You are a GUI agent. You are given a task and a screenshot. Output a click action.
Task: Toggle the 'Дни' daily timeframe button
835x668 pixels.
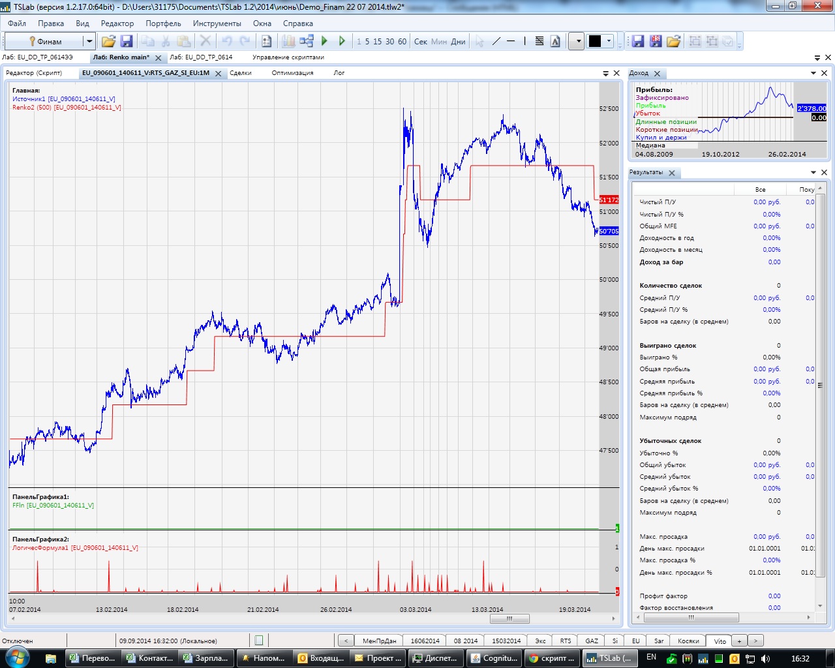click(x=458, y=41)
